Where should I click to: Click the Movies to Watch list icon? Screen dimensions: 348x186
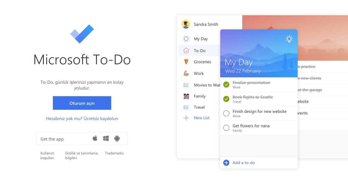[x=186, y=85]
